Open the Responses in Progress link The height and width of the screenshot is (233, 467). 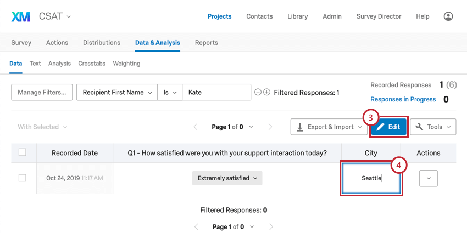[x=403, y=99]
